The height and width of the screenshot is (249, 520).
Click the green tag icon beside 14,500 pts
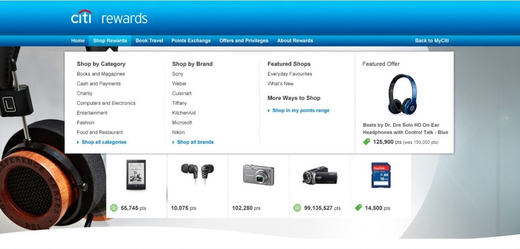358,207
